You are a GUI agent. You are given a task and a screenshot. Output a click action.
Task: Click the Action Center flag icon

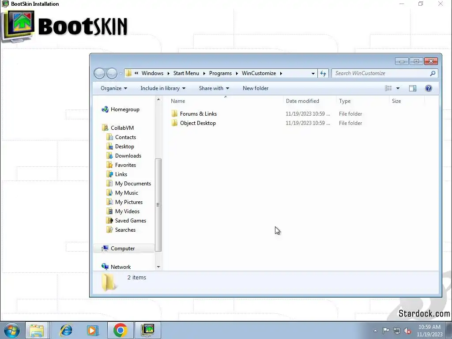pyautogui.click(x=386, y=331)
